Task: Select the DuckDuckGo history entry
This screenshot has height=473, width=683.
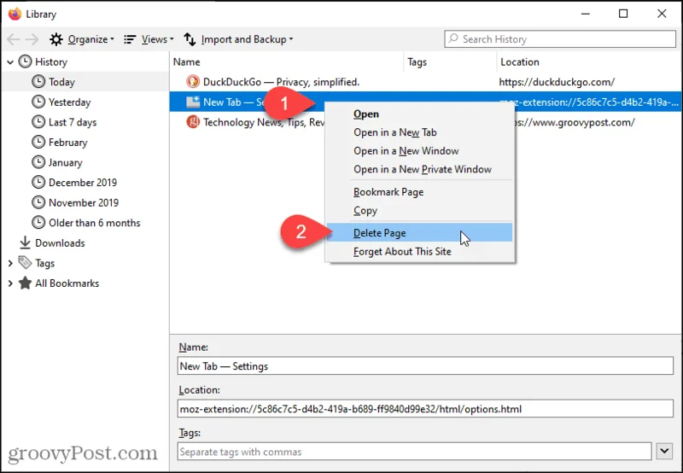Action: (425, 82)
